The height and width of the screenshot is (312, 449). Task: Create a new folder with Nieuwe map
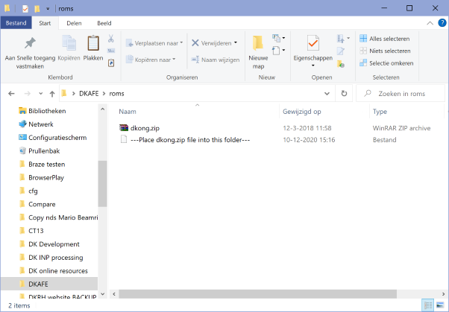click(x=258, y=52)
